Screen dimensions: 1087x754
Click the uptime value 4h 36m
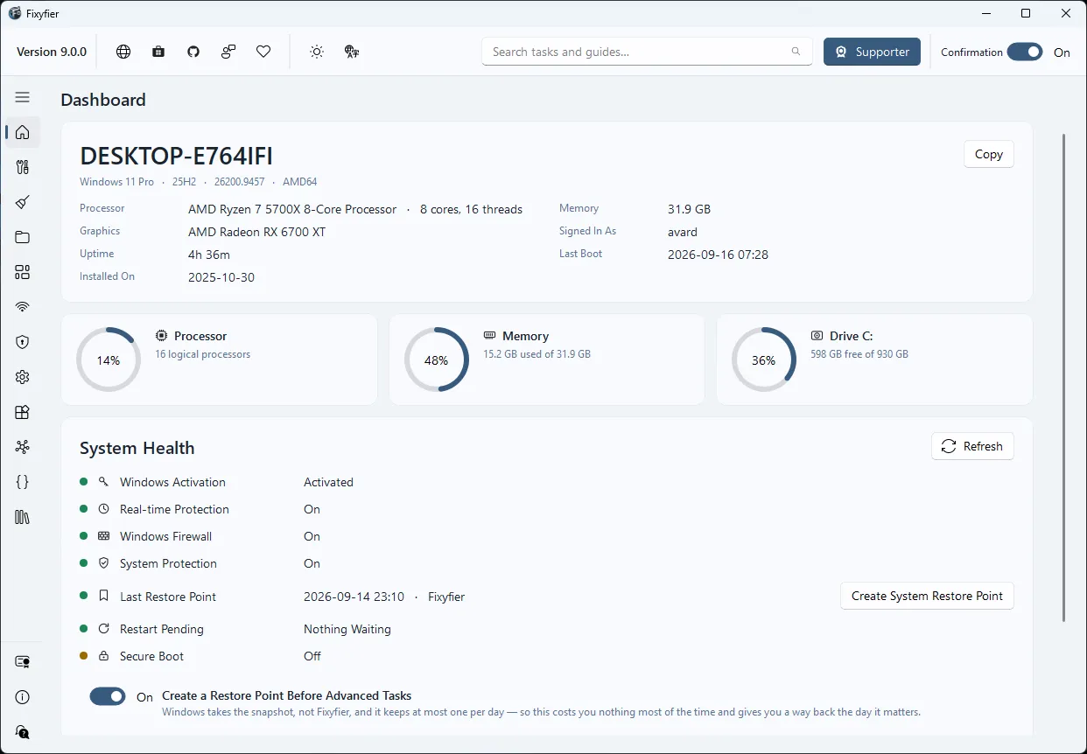click(209, 255)
